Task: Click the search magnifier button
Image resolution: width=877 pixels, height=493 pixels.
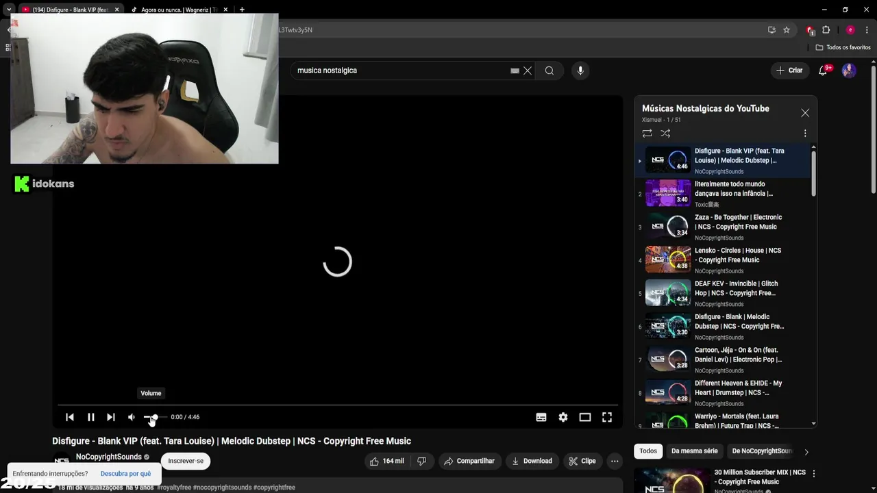Action: coord(549,71)
